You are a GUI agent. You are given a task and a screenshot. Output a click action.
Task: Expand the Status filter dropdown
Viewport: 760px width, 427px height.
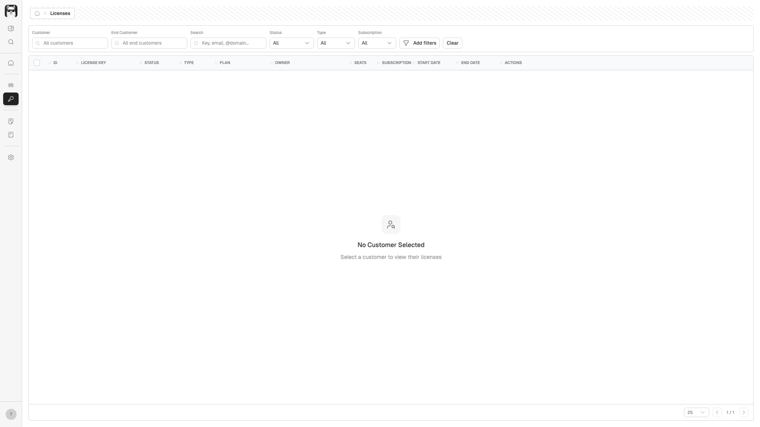(291, 43)
